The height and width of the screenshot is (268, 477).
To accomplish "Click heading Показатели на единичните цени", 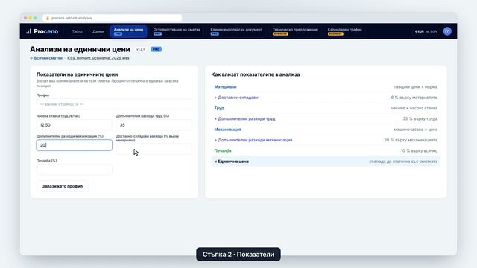I will pyautogui.click(x=77, y=74).
